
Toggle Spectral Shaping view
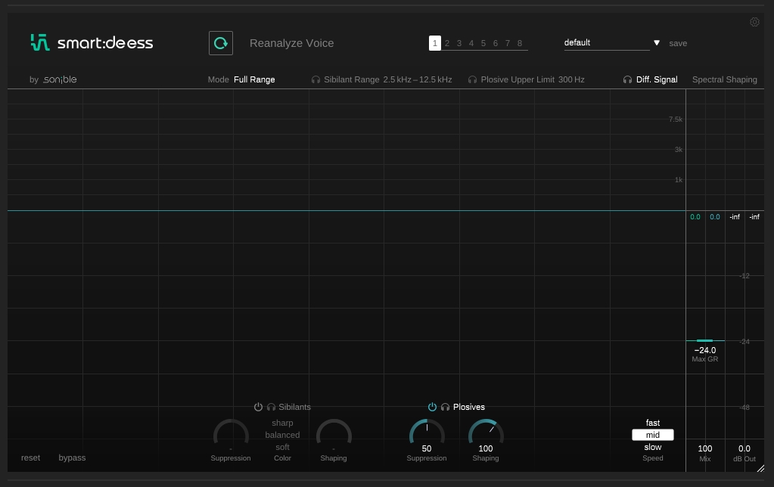point(724,79)
